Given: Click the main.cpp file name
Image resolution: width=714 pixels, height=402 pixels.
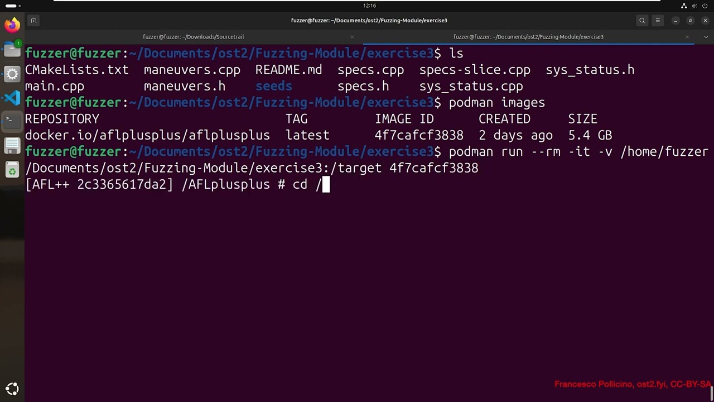Looking at the screenshot, I should (55, 87).
